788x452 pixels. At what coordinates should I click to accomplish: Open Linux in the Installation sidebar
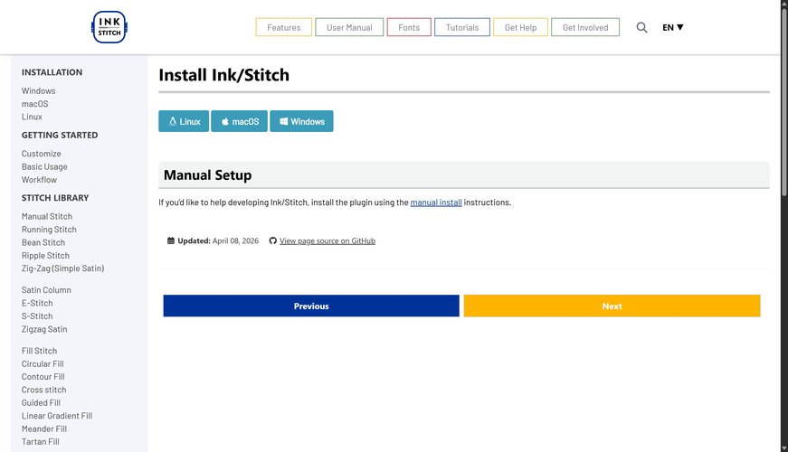coord(32,117)
